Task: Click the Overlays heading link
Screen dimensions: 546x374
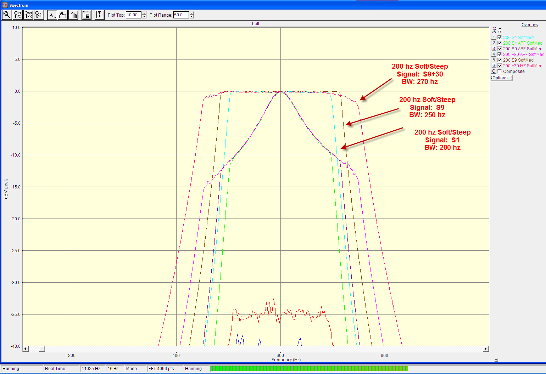Action: 529,25
